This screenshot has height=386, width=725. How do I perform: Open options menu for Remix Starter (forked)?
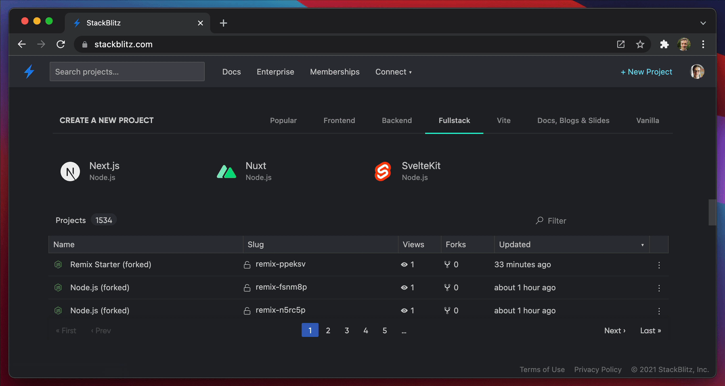click(x=659, y=265)
